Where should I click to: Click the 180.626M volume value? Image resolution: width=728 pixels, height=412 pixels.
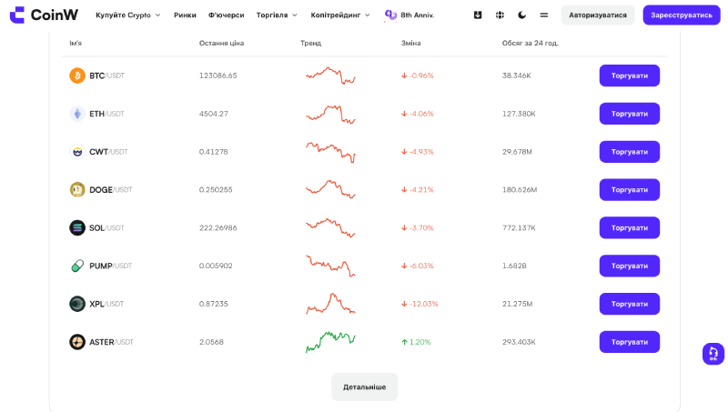[x=520, y=190]
